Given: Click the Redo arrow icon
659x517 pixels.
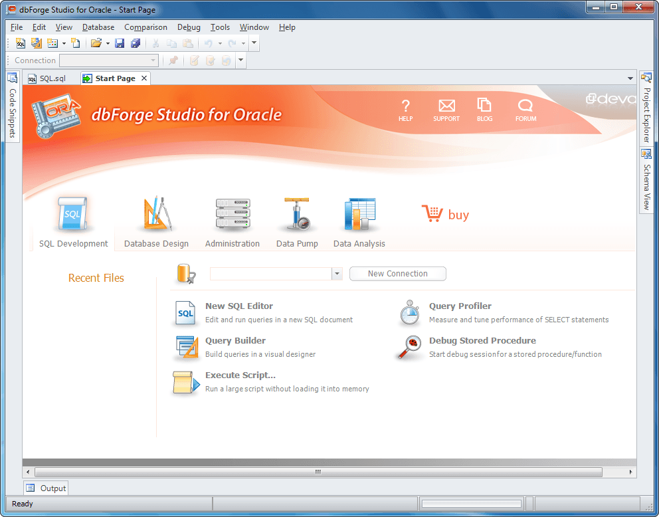Looking at the screenshot, I should [232, 43].
